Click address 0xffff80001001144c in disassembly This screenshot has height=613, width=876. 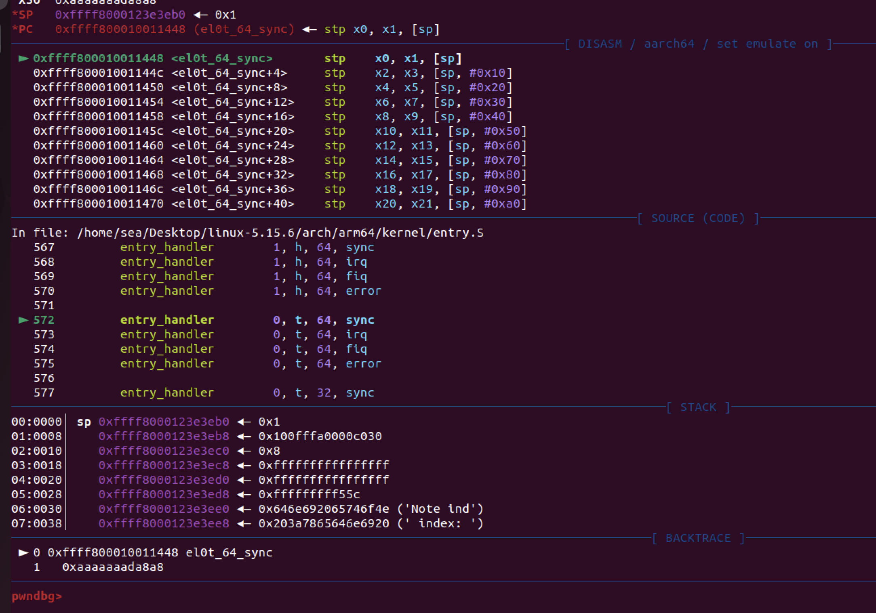tap(98, 73)
